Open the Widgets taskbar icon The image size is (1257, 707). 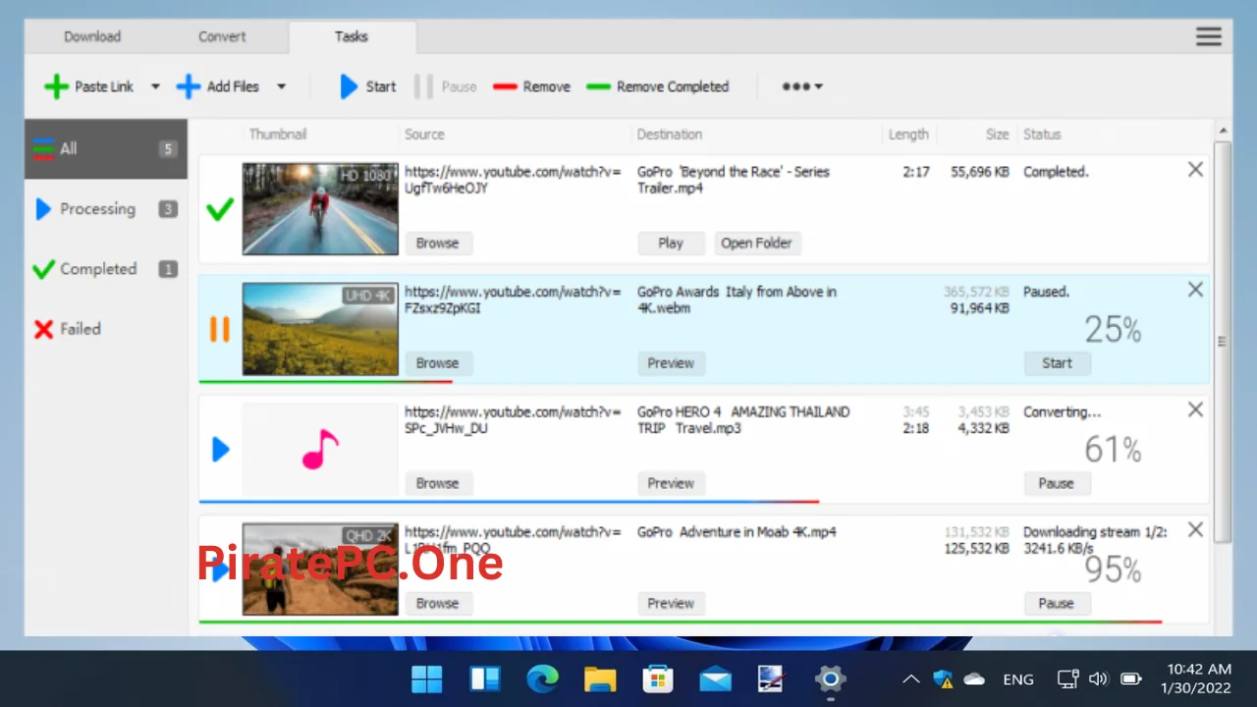pos(485,679)
